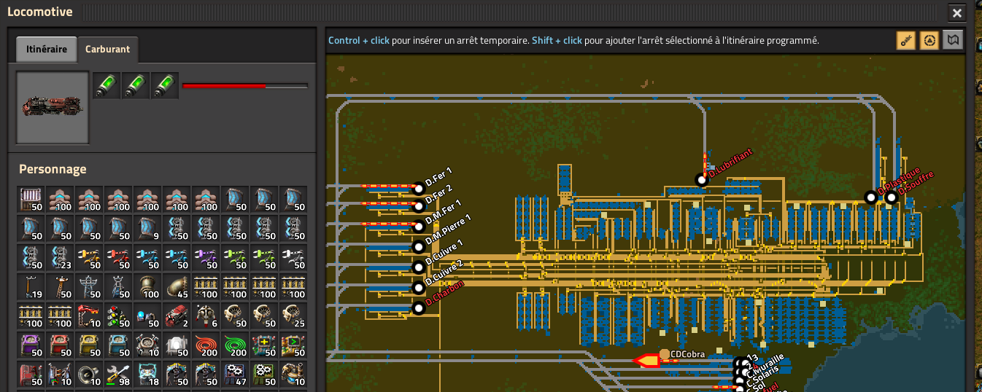Screen dimensions: 982x392
Task: Select the D.Charbon train stop
Action: (419, 308)
